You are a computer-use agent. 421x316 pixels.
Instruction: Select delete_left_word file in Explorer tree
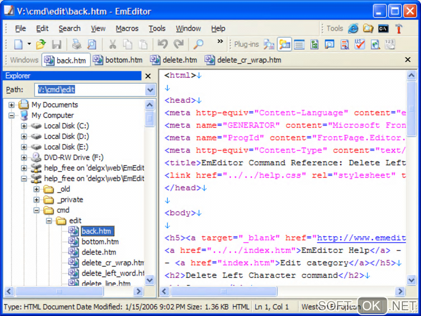coord(113,273)
